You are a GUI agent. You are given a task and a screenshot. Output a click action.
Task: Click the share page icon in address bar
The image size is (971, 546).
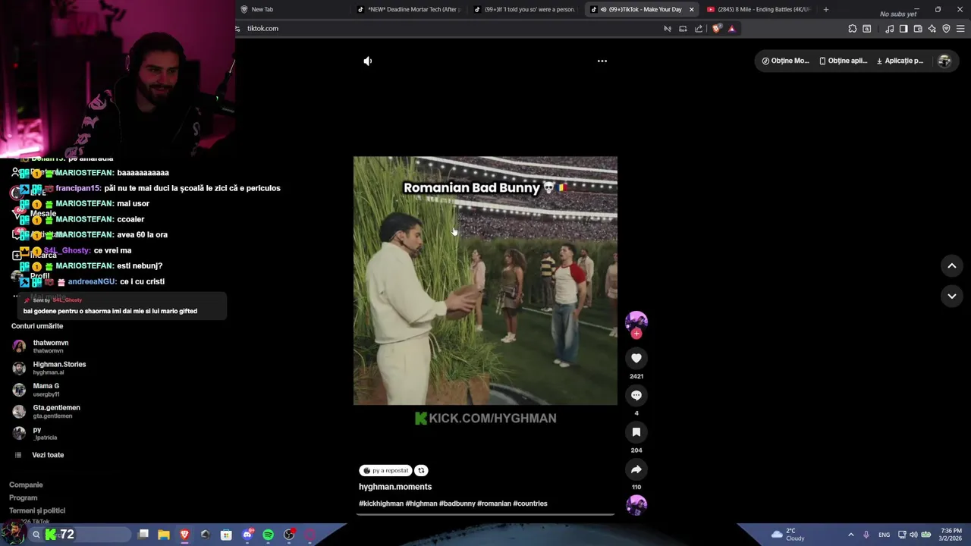click(x=699, y=29)
